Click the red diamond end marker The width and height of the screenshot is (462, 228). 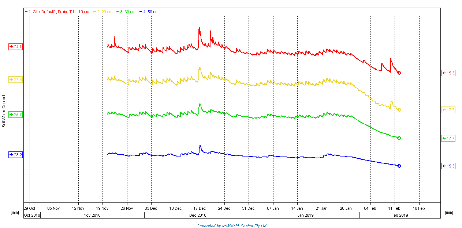(399, 73)
